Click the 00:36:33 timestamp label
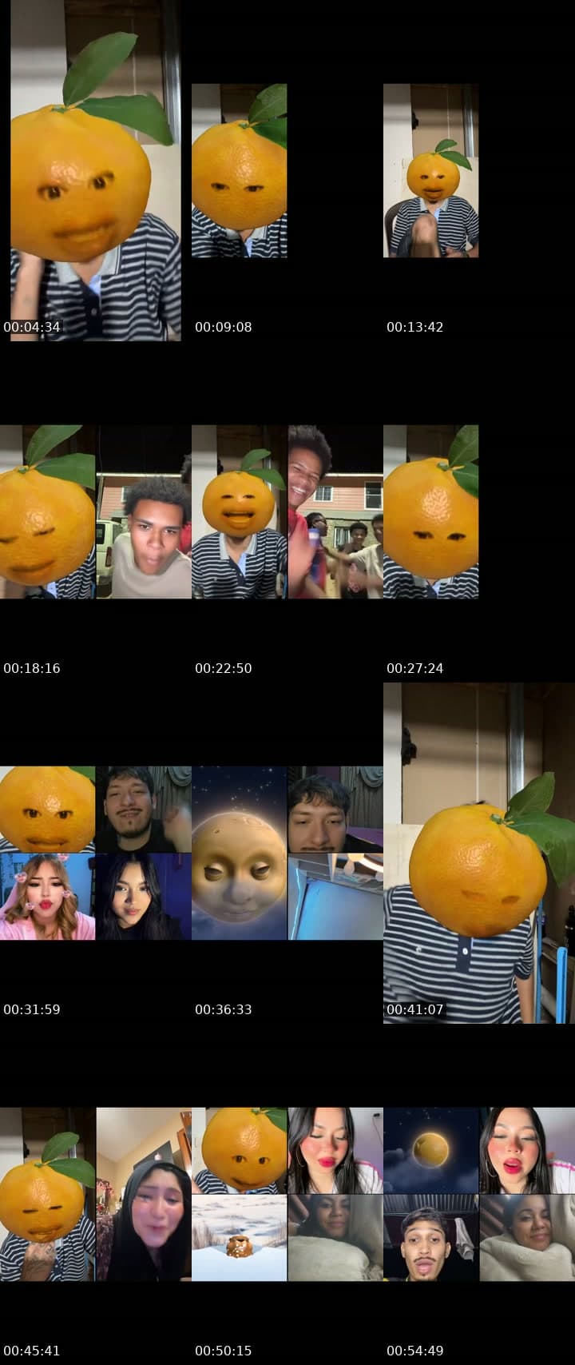 pyautogui.click(x=224, y=1009)
